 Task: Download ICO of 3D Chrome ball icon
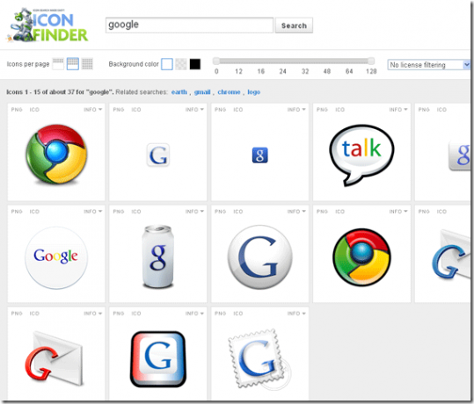click(x=34, y=110)
